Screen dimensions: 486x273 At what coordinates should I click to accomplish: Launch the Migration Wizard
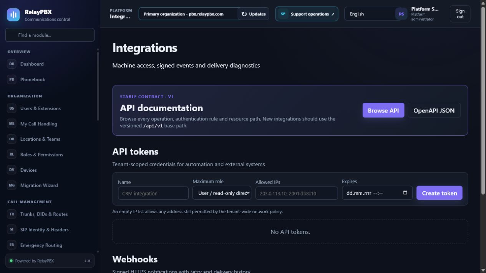point(50,185)
